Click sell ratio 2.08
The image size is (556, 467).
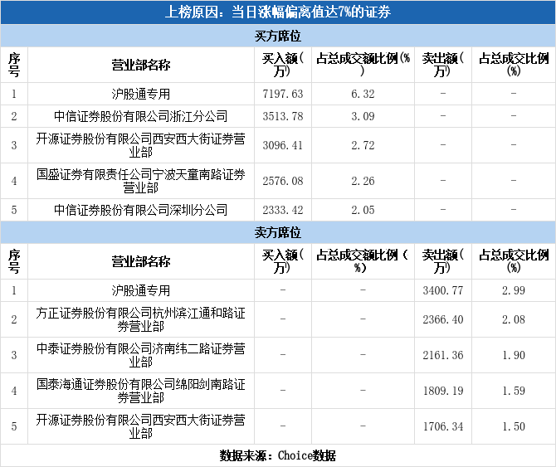tap(514, 319)
